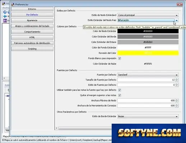186x143 pixels.
Task: Select Atajos y combinaciones del teclado
Action: tap(32, 26)
